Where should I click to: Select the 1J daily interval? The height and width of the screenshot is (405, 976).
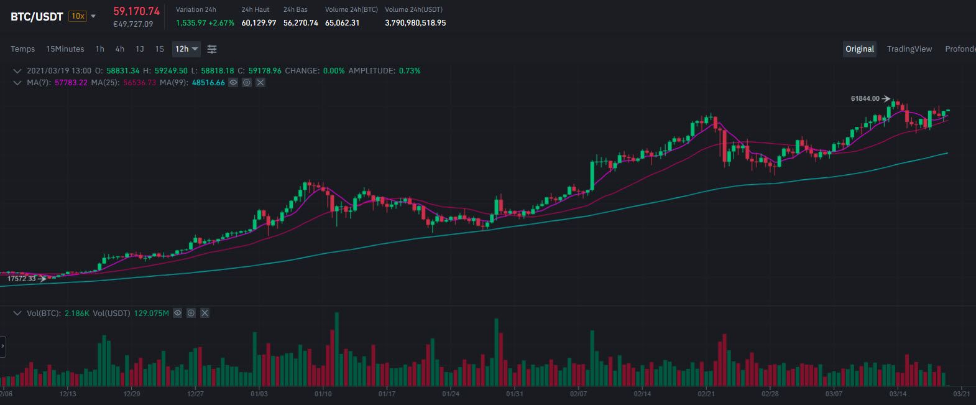coord(140,49)
